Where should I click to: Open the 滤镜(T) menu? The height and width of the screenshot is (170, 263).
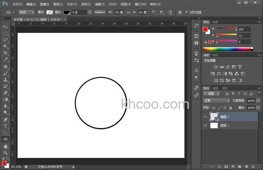click(x=100, y=4)
